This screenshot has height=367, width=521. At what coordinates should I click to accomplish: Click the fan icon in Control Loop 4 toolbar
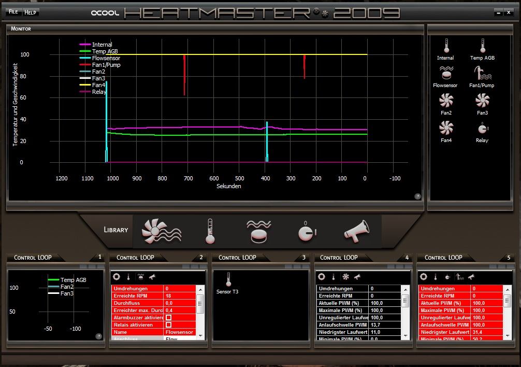pyautogui.click(x=345, y=277)
